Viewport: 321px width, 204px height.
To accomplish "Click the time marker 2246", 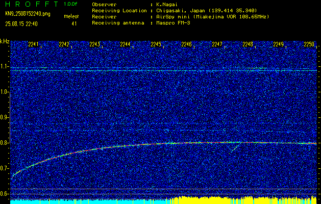I will coord(186,44).
